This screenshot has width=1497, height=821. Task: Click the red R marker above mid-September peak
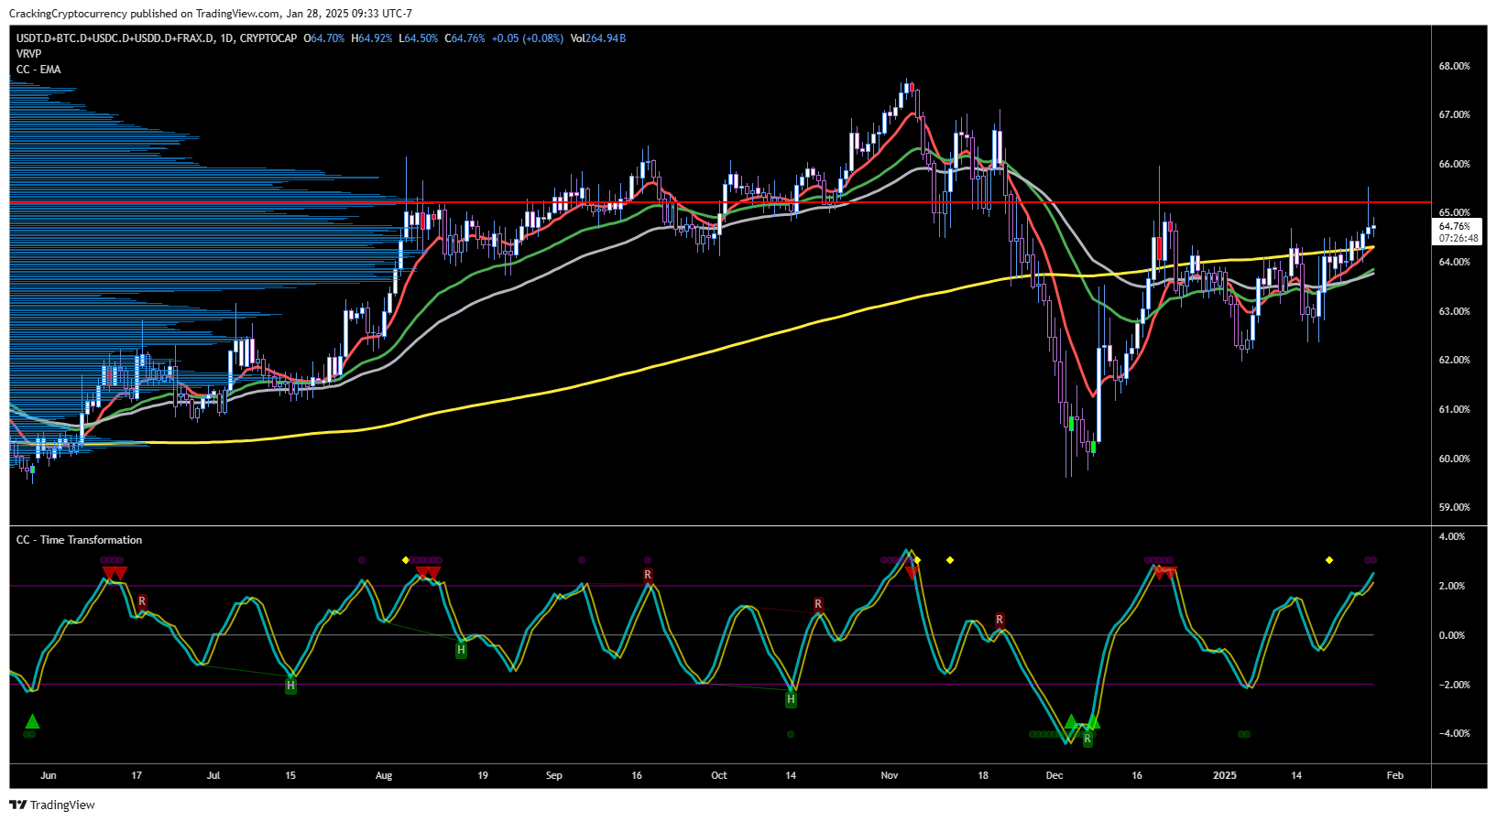[648, 575]
